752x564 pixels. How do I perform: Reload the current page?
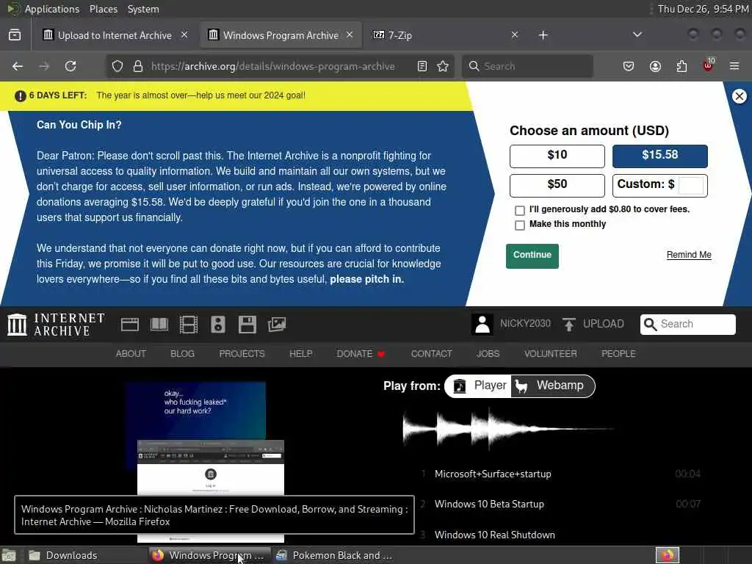pos(70,66)
